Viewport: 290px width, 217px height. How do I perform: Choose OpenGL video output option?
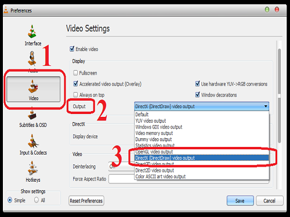pyautogui.click(x=202, y=152)
